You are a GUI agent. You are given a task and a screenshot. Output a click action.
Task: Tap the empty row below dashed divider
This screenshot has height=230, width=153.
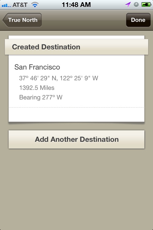[76, 115]
